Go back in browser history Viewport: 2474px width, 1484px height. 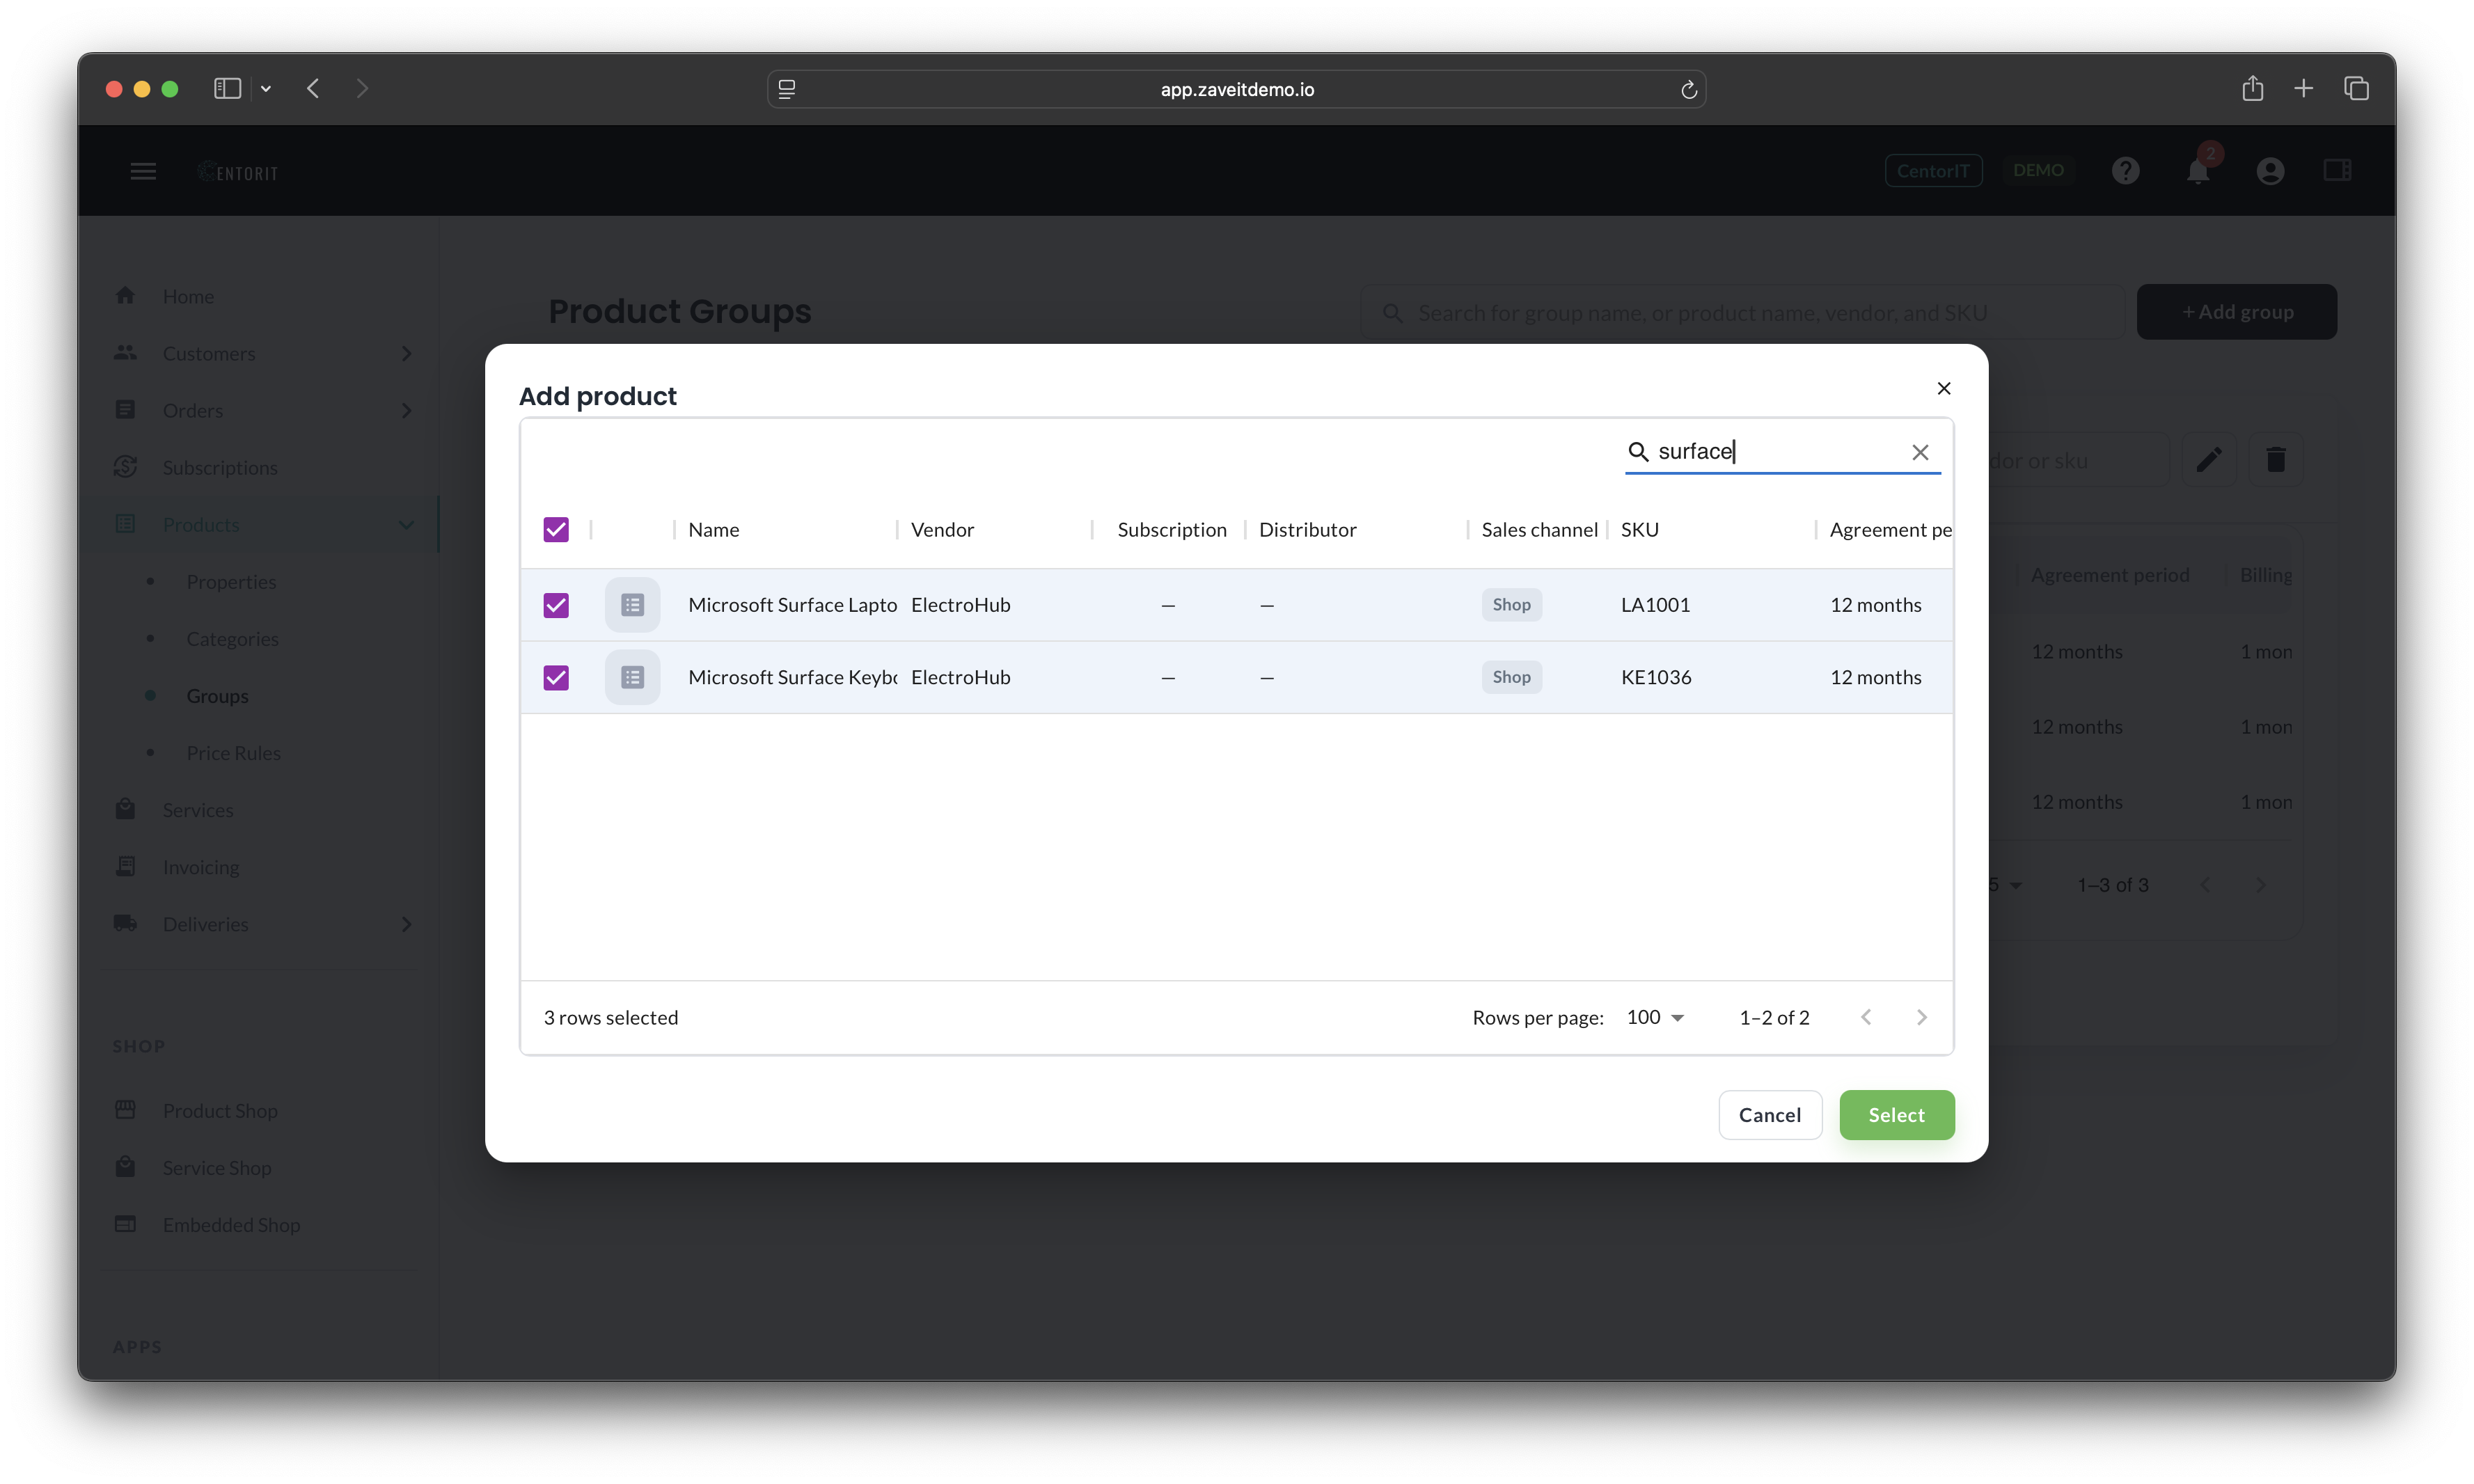click(313, 89)
